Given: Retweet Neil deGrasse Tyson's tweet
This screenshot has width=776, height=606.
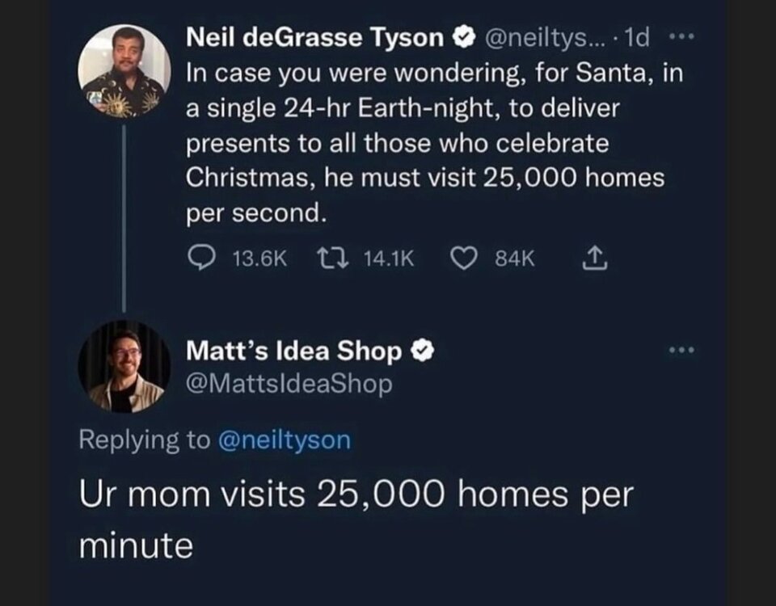Looking at the screenshot, I should tap(333, 258).
